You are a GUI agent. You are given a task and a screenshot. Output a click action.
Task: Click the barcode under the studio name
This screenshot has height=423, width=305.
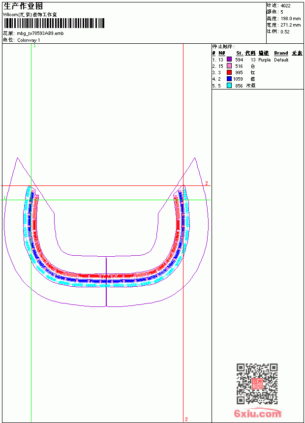pos(54,23)
